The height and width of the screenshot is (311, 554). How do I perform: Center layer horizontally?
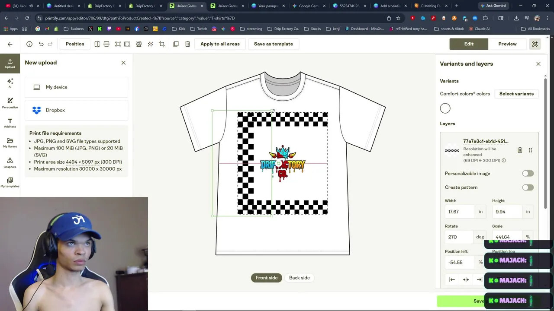pyautogui.click(x=466, y=279)
